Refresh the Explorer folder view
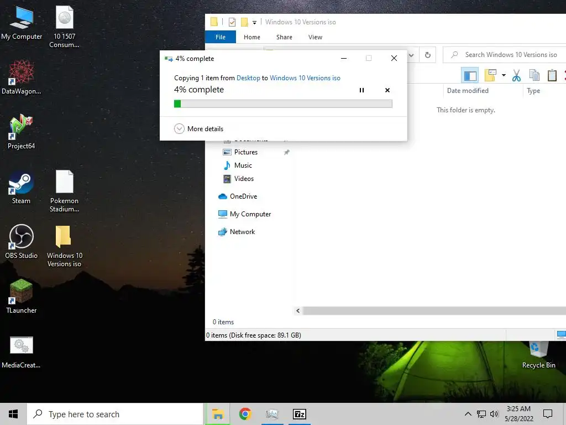This screenshot has width=566, height=425. pos(428,55)
